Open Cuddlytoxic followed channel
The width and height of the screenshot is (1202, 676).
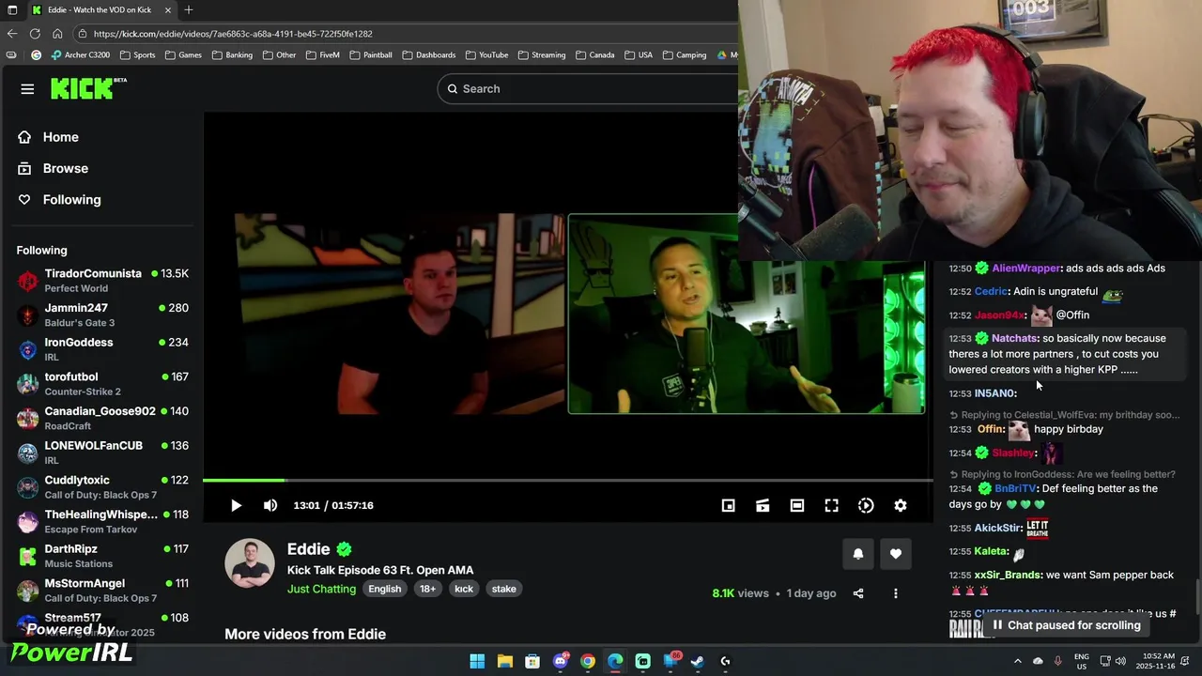tap(102, 486)
